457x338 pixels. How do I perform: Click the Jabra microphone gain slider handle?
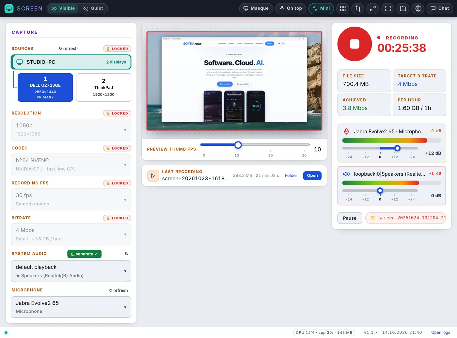(x=397, y=148)
